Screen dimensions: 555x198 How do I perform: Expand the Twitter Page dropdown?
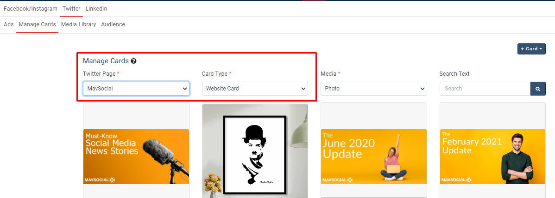[136, 89]
